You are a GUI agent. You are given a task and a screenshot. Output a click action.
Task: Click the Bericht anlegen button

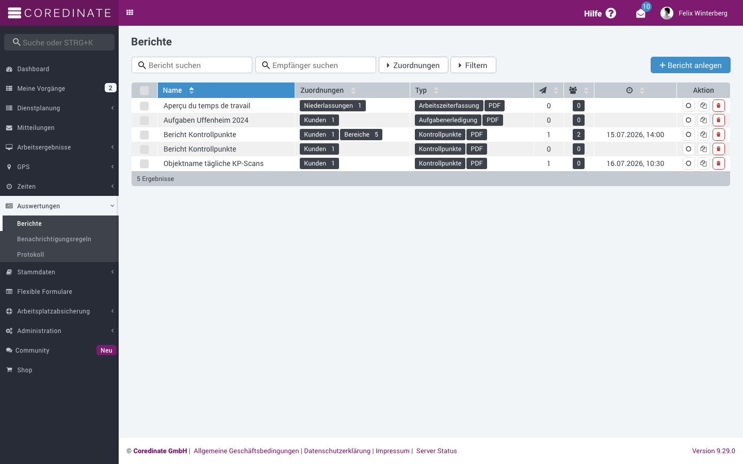point(690,65)
